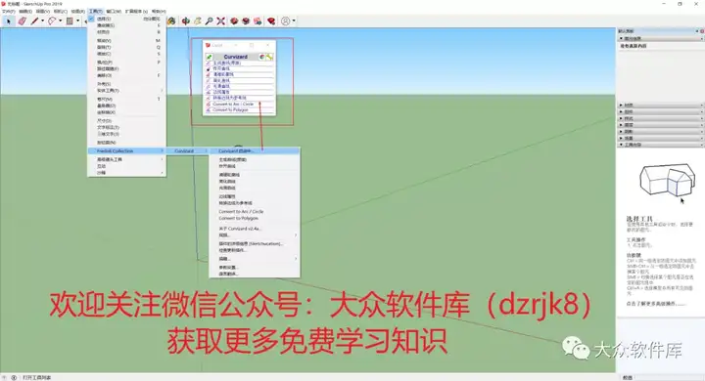Choose Convert to Arc / Circle in the submenu
The image size is (705, 381).
pos(255,211)
